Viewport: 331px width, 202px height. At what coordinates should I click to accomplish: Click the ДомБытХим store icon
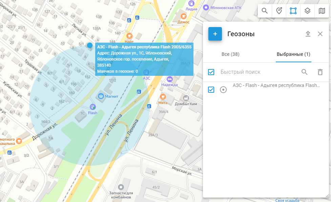186,98
